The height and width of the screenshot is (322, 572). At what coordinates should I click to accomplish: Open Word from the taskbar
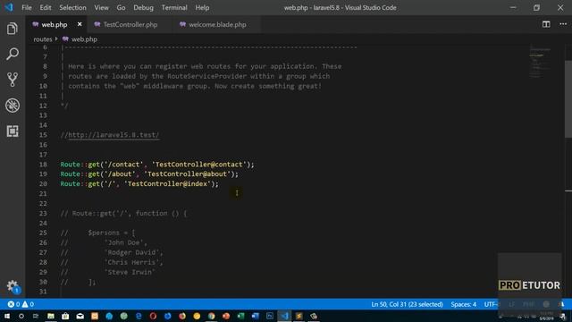[x=256, y=316]
